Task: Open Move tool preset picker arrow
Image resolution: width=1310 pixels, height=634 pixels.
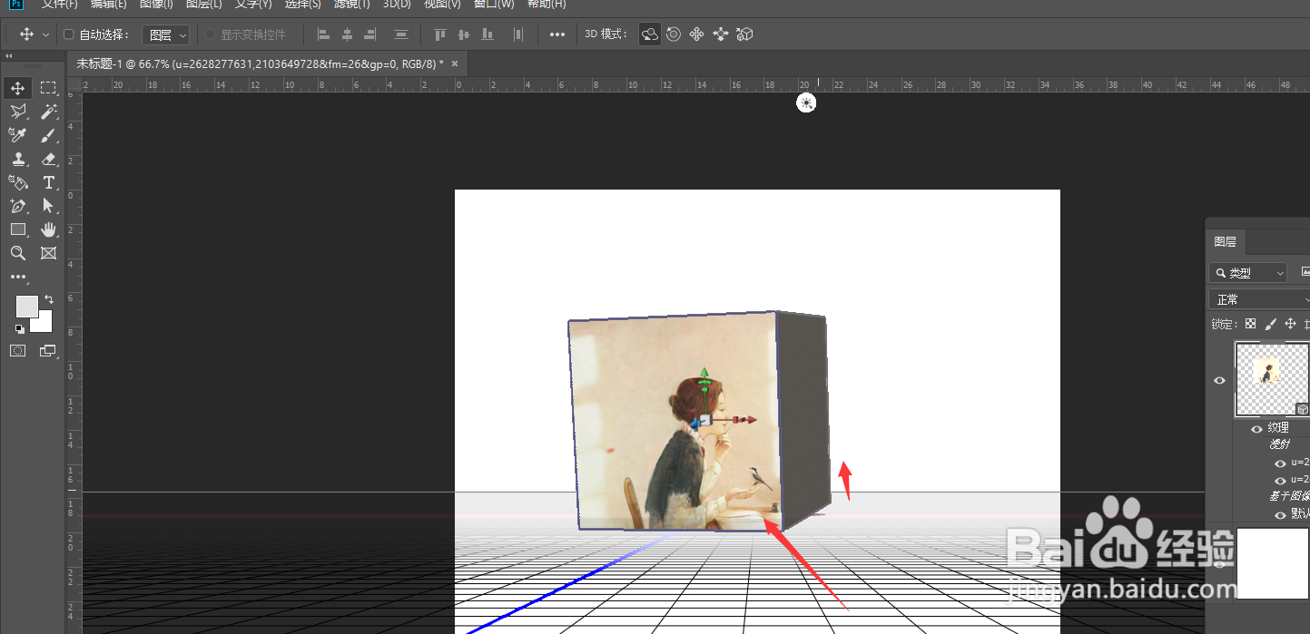Action: coord(45,34)
